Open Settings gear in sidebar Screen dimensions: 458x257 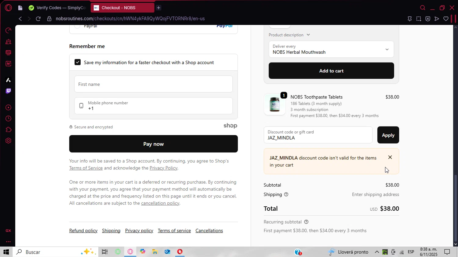click(8, 141)
